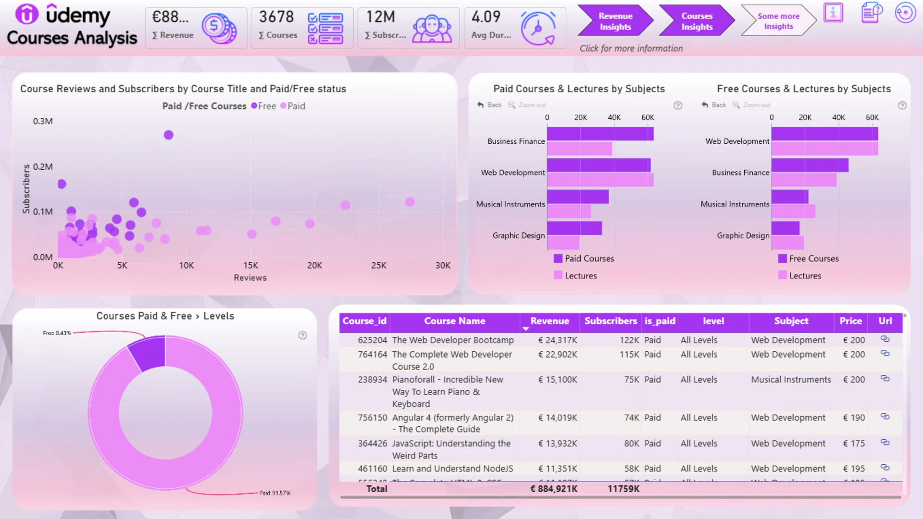Open URL link for Angular 4 course row

[885, 417]
